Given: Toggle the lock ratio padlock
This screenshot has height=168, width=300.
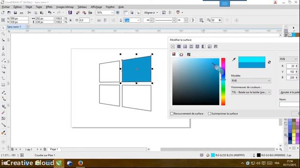Looking at the screenshot, I should pyautogui.click(x=71, y=20).
